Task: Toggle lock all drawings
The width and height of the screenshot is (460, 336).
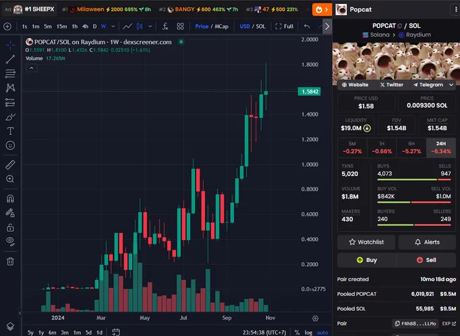Action: coord(10,228)
